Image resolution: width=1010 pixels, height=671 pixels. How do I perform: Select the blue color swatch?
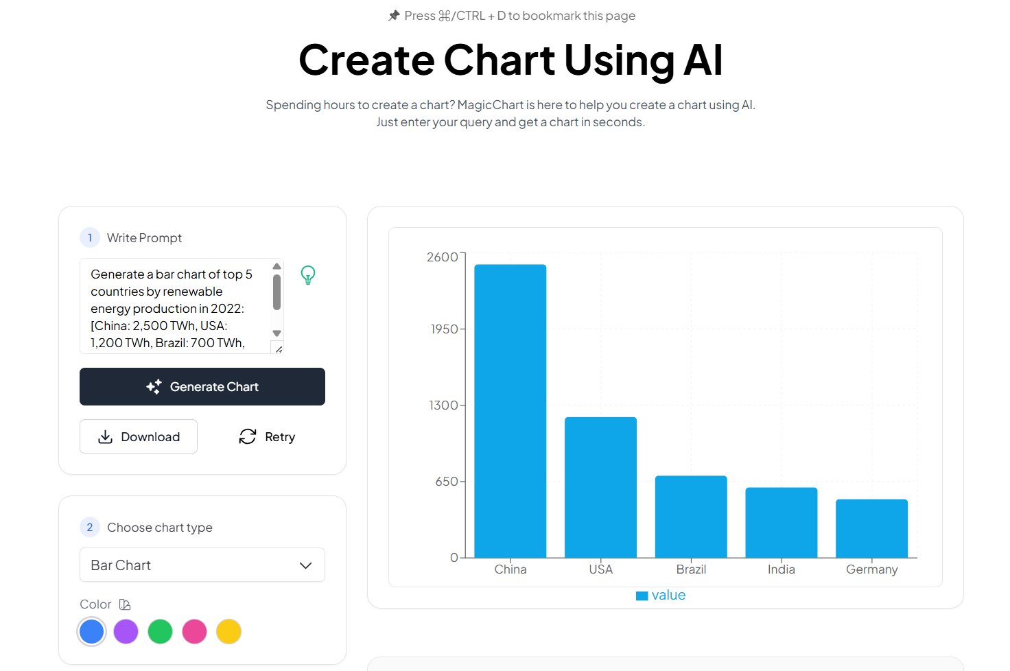92,631
